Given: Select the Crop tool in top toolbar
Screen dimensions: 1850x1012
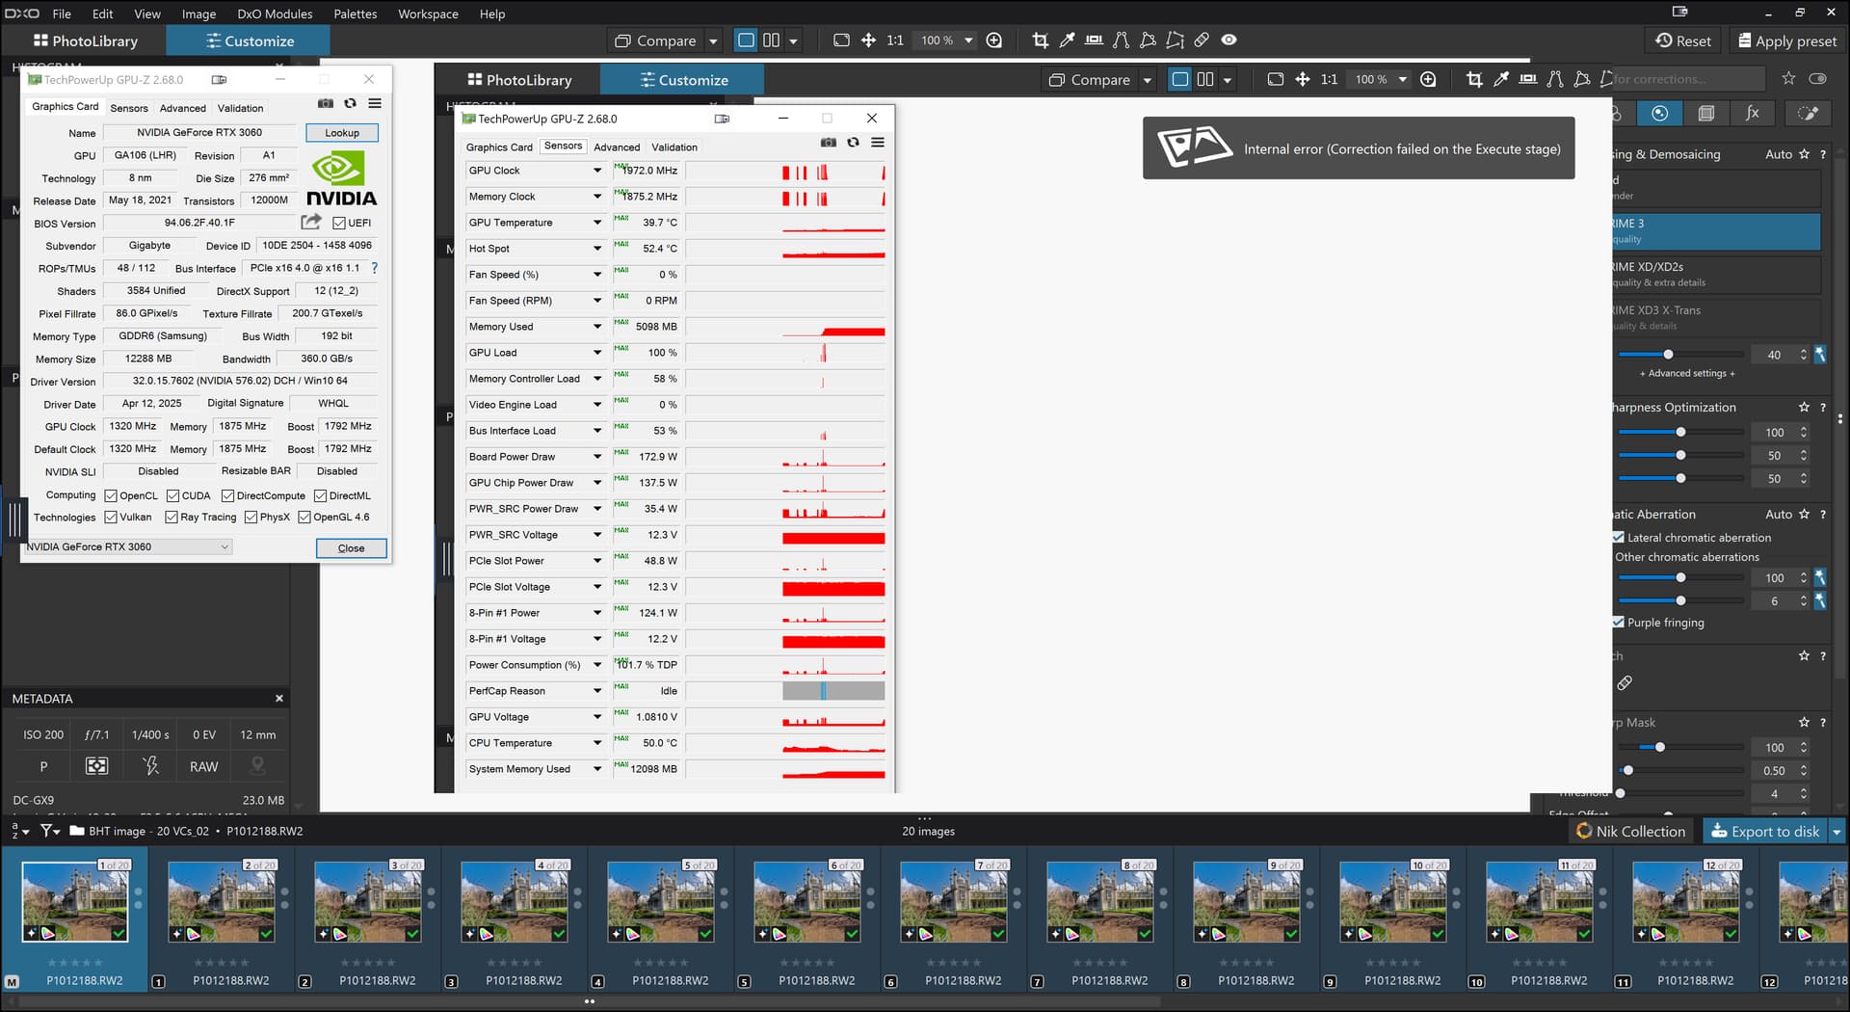Looking at the screenshot, I should (1040, 40).
